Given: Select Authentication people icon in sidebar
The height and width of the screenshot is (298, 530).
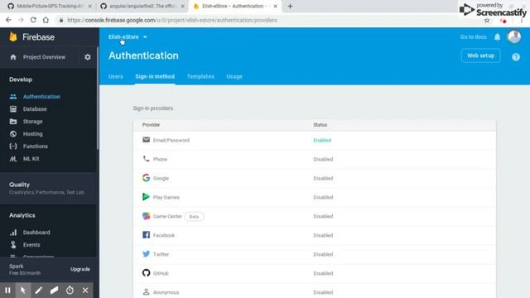Looking at the screenshot, I should click(x=13, y=97).
